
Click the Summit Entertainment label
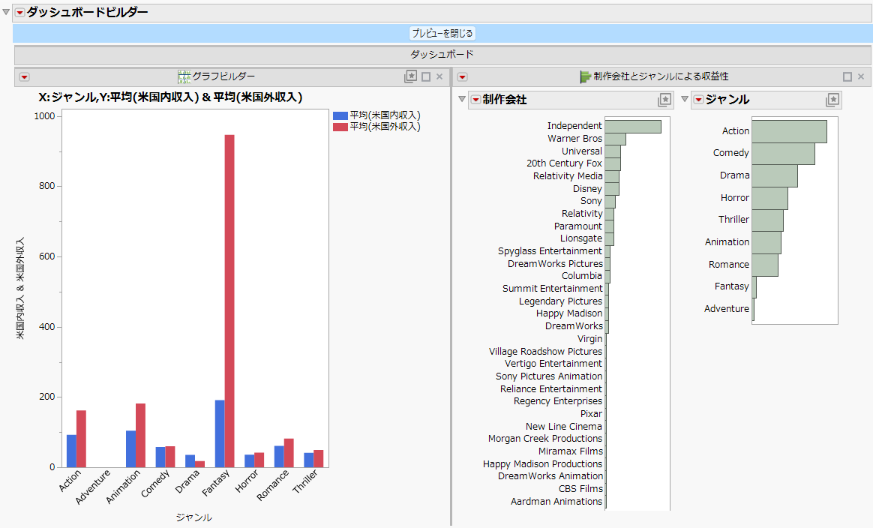coord(552,289)
